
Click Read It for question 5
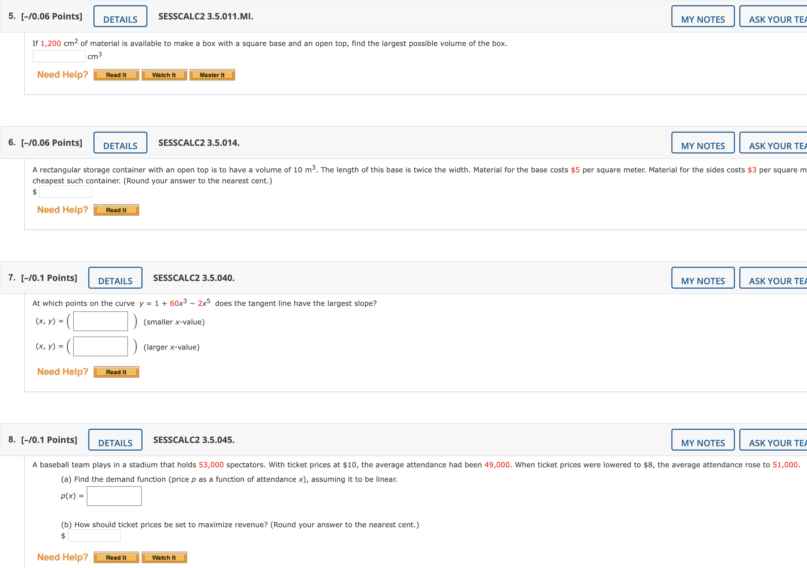pyautogui.click(x=116, y=75)
